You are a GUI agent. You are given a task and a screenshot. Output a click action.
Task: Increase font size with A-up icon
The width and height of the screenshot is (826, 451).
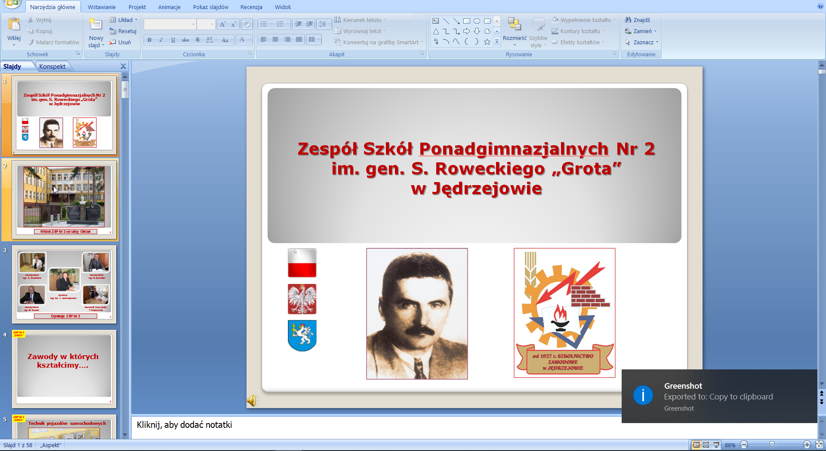click(222, 24)
